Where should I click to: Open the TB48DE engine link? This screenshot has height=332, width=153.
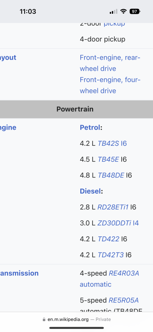[x=111, y=175]
